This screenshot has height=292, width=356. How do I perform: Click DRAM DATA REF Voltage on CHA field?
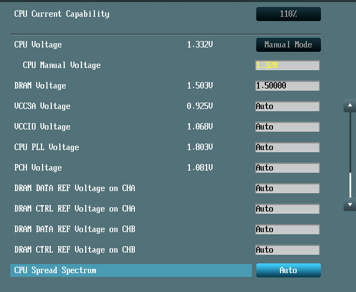287,188
